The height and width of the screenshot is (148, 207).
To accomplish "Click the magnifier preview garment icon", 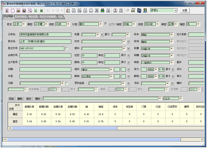I will [30, 10].
